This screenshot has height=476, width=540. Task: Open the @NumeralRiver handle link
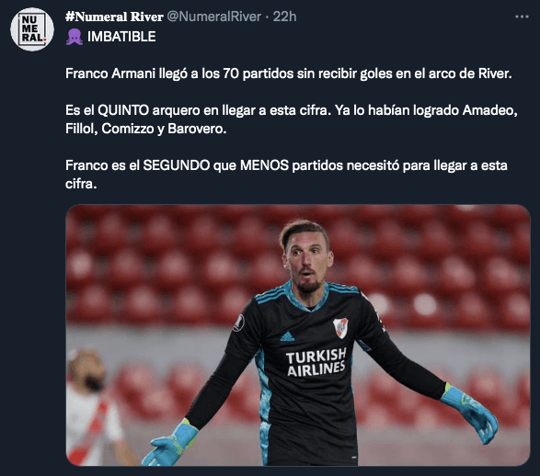213,17
